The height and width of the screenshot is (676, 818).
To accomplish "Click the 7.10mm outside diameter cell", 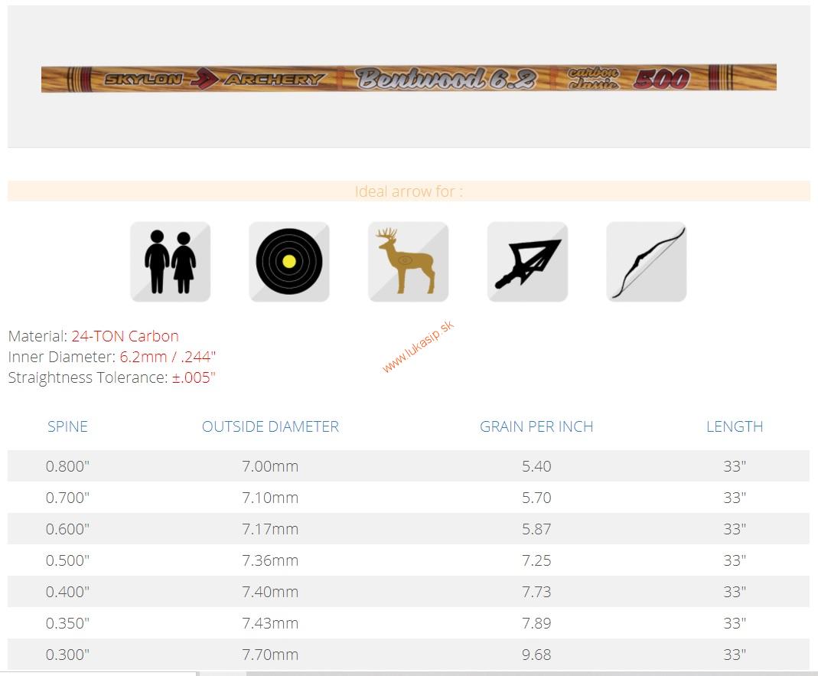I will [270, 498].
